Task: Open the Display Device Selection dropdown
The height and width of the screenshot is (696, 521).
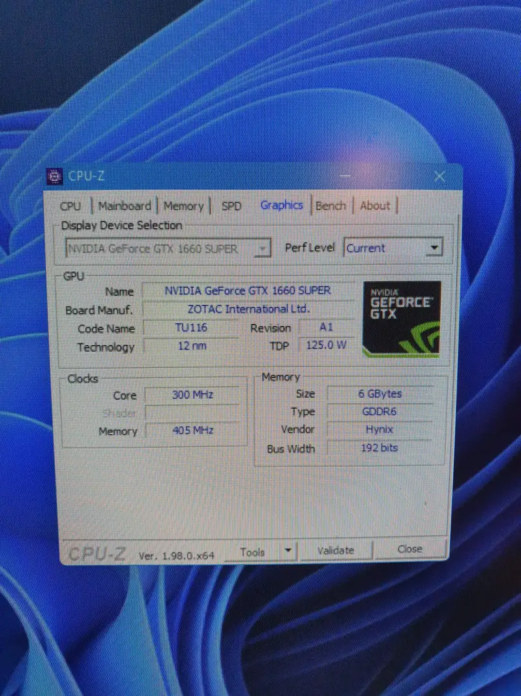Action: pos(263,249)
